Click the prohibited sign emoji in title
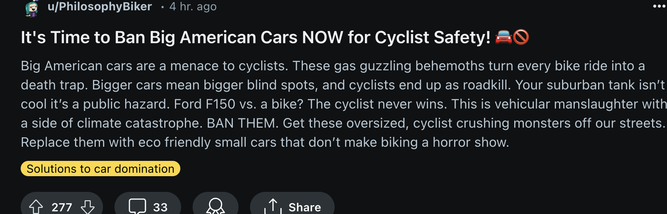 tap(521, 37)
